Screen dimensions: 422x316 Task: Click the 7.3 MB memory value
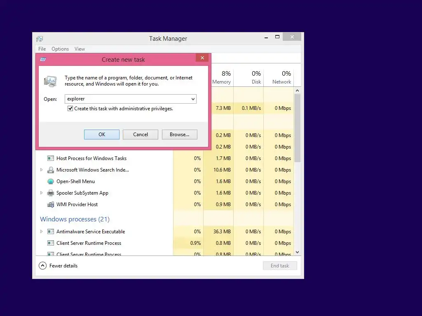tap(223, 108)
